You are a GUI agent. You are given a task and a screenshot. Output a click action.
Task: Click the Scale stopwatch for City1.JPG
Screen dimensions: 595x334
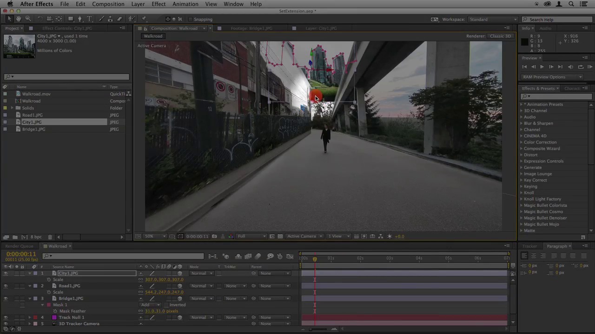pyautogui.click(x=49, y=280)
